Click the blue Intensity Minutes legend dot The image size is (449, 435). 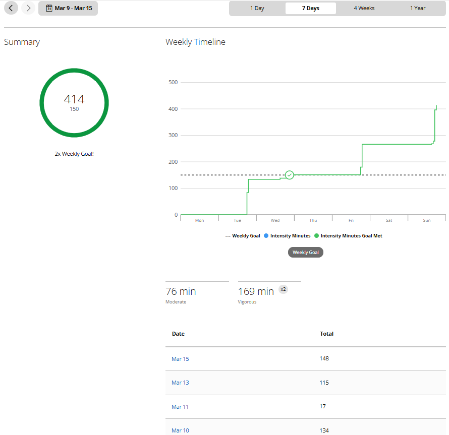[266, 235]
